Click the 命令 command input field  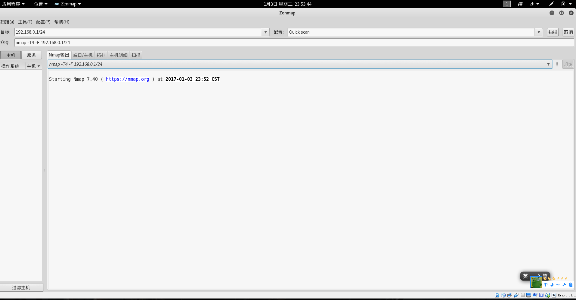coord(294,43)
